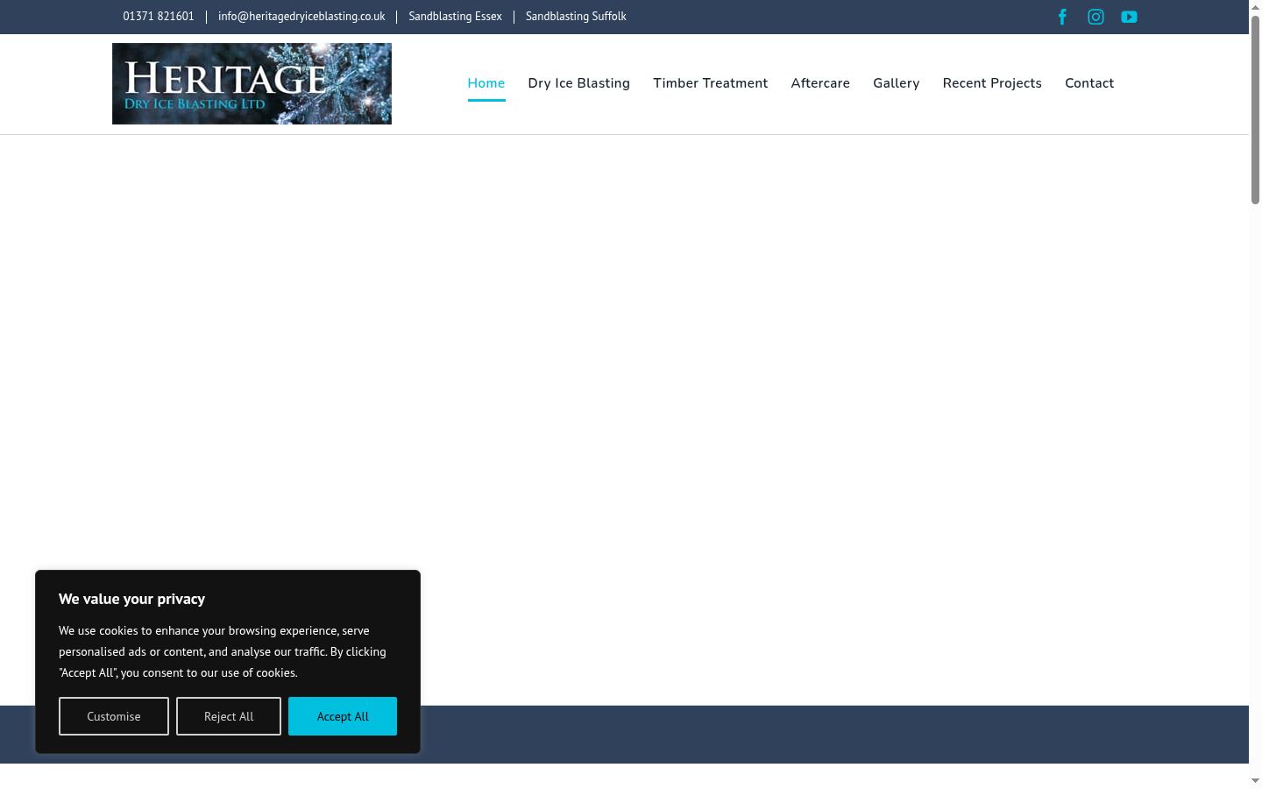Click the scrollbar up arrow

click(x=1255, y=6)
